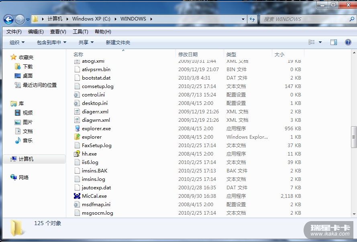The image size is (357, 242).
Task: Open the Videos library
Action: click(x=24, y=113)
